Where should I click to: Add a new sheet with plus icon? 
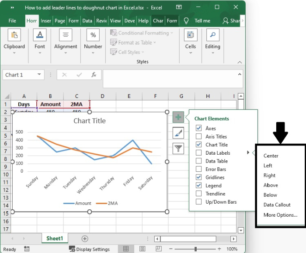(x=85, y=239)
